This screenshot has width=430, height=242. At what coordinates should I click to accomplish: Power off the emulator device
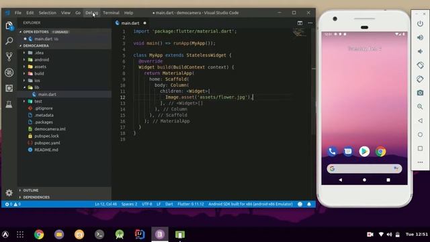pos(420,24)
